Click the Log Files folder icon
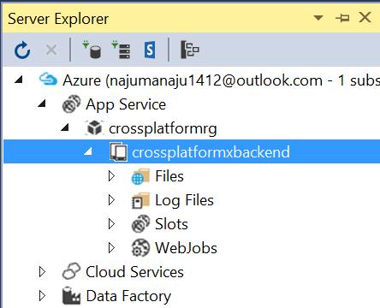 pyautogui.click(x=140, y=200)
